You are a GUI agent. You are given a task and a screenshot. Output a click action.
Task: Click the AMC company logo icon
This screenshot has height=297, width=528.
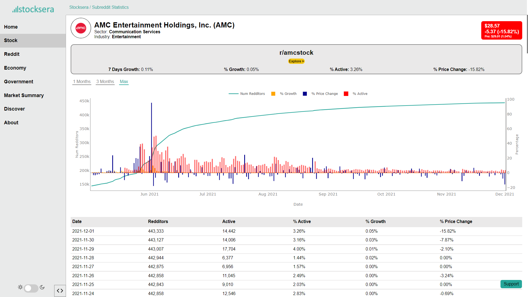point(81,28)
